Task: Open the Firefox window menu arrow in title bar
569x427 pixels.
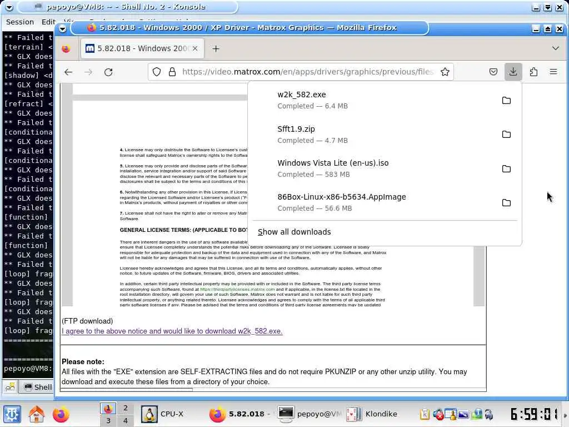Action: 62,28
